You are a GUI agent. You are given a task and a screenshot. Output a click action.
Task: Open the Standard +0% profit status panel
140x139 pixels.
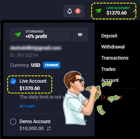(x=41, y=34)
